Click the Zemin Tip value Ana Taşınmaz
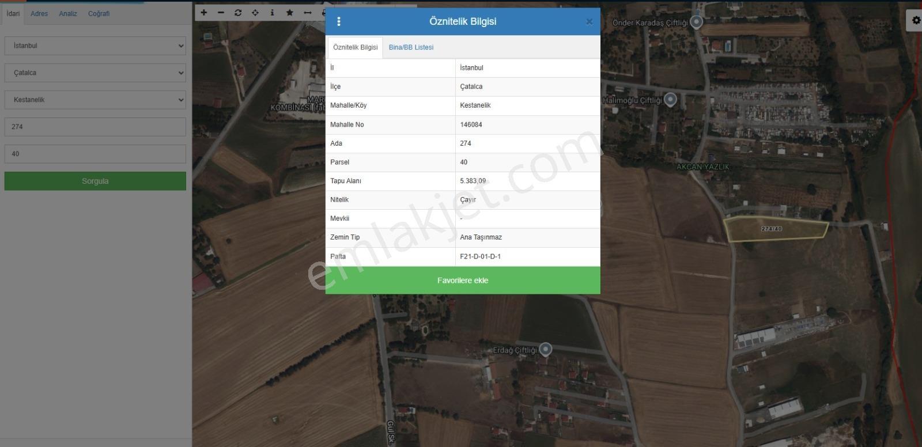 pyautogui.click(x=481, y=237)
